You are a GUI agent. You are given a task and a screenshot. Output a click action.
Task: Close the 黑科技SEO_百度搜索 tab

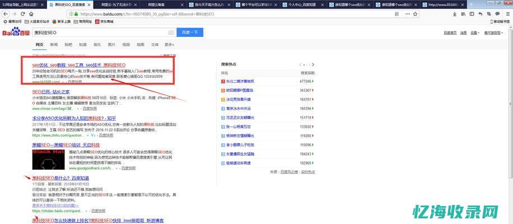[x=89, y=5]
